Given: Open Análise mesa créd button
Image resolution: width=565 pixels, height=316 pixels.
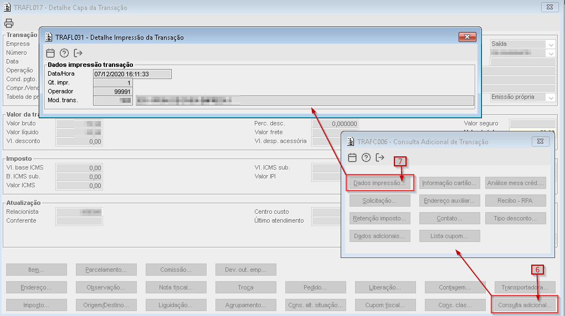Looking at the screenshot, I should point(516,183).
